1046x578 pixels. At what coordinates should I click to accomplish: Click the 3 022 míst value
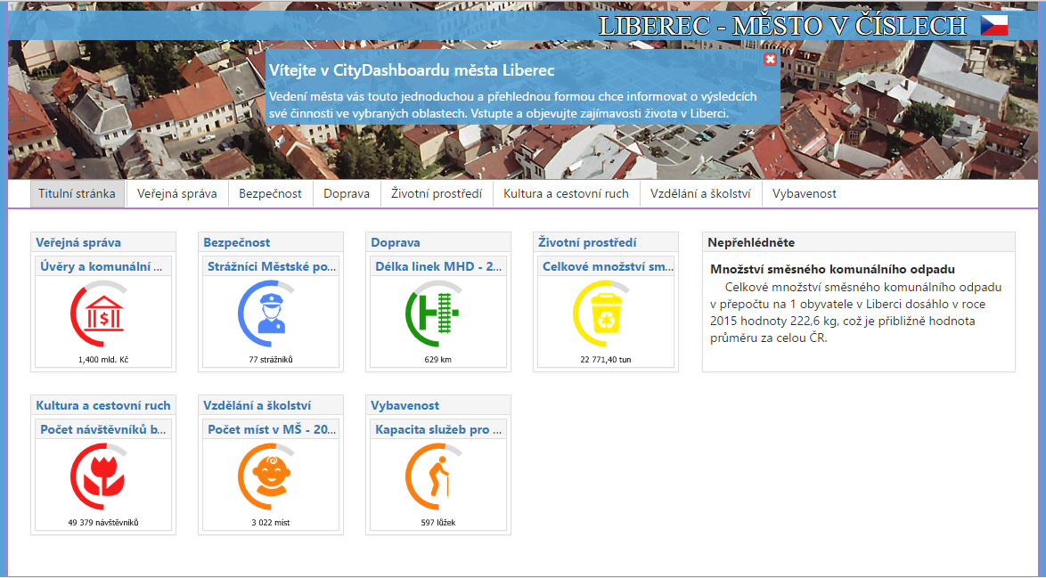coord(271,523)
